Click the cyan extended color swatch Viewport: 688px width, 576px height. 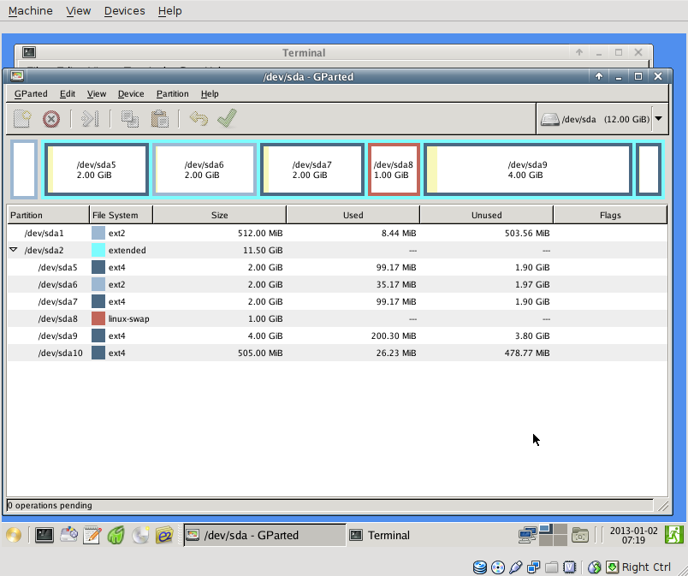click(x=98, y=250)
